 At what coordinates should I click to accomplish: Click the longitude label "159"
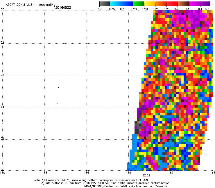tap(128, 173)
